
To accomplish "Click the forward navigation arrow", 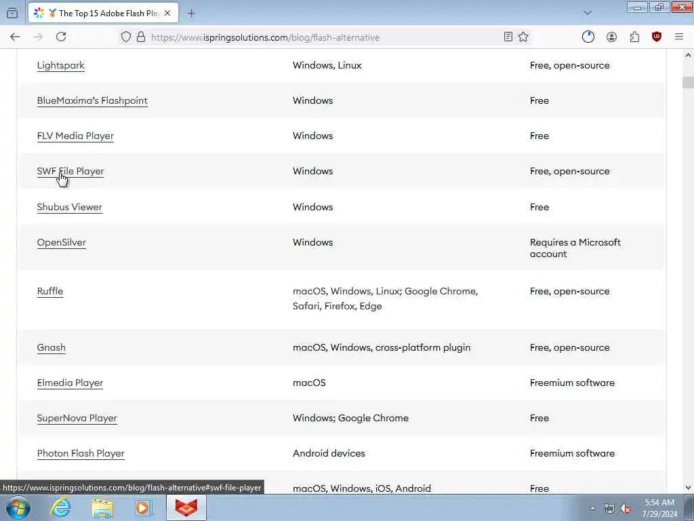I will click(38, 37).
